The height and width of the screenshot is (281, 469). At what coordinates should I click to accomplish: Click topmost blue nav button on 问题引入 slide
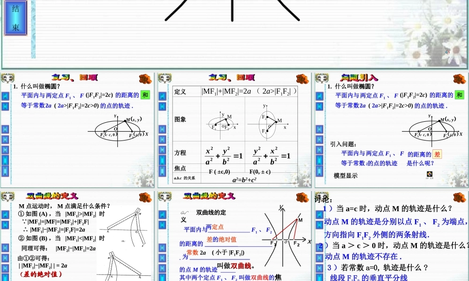(x=319, y=96)
